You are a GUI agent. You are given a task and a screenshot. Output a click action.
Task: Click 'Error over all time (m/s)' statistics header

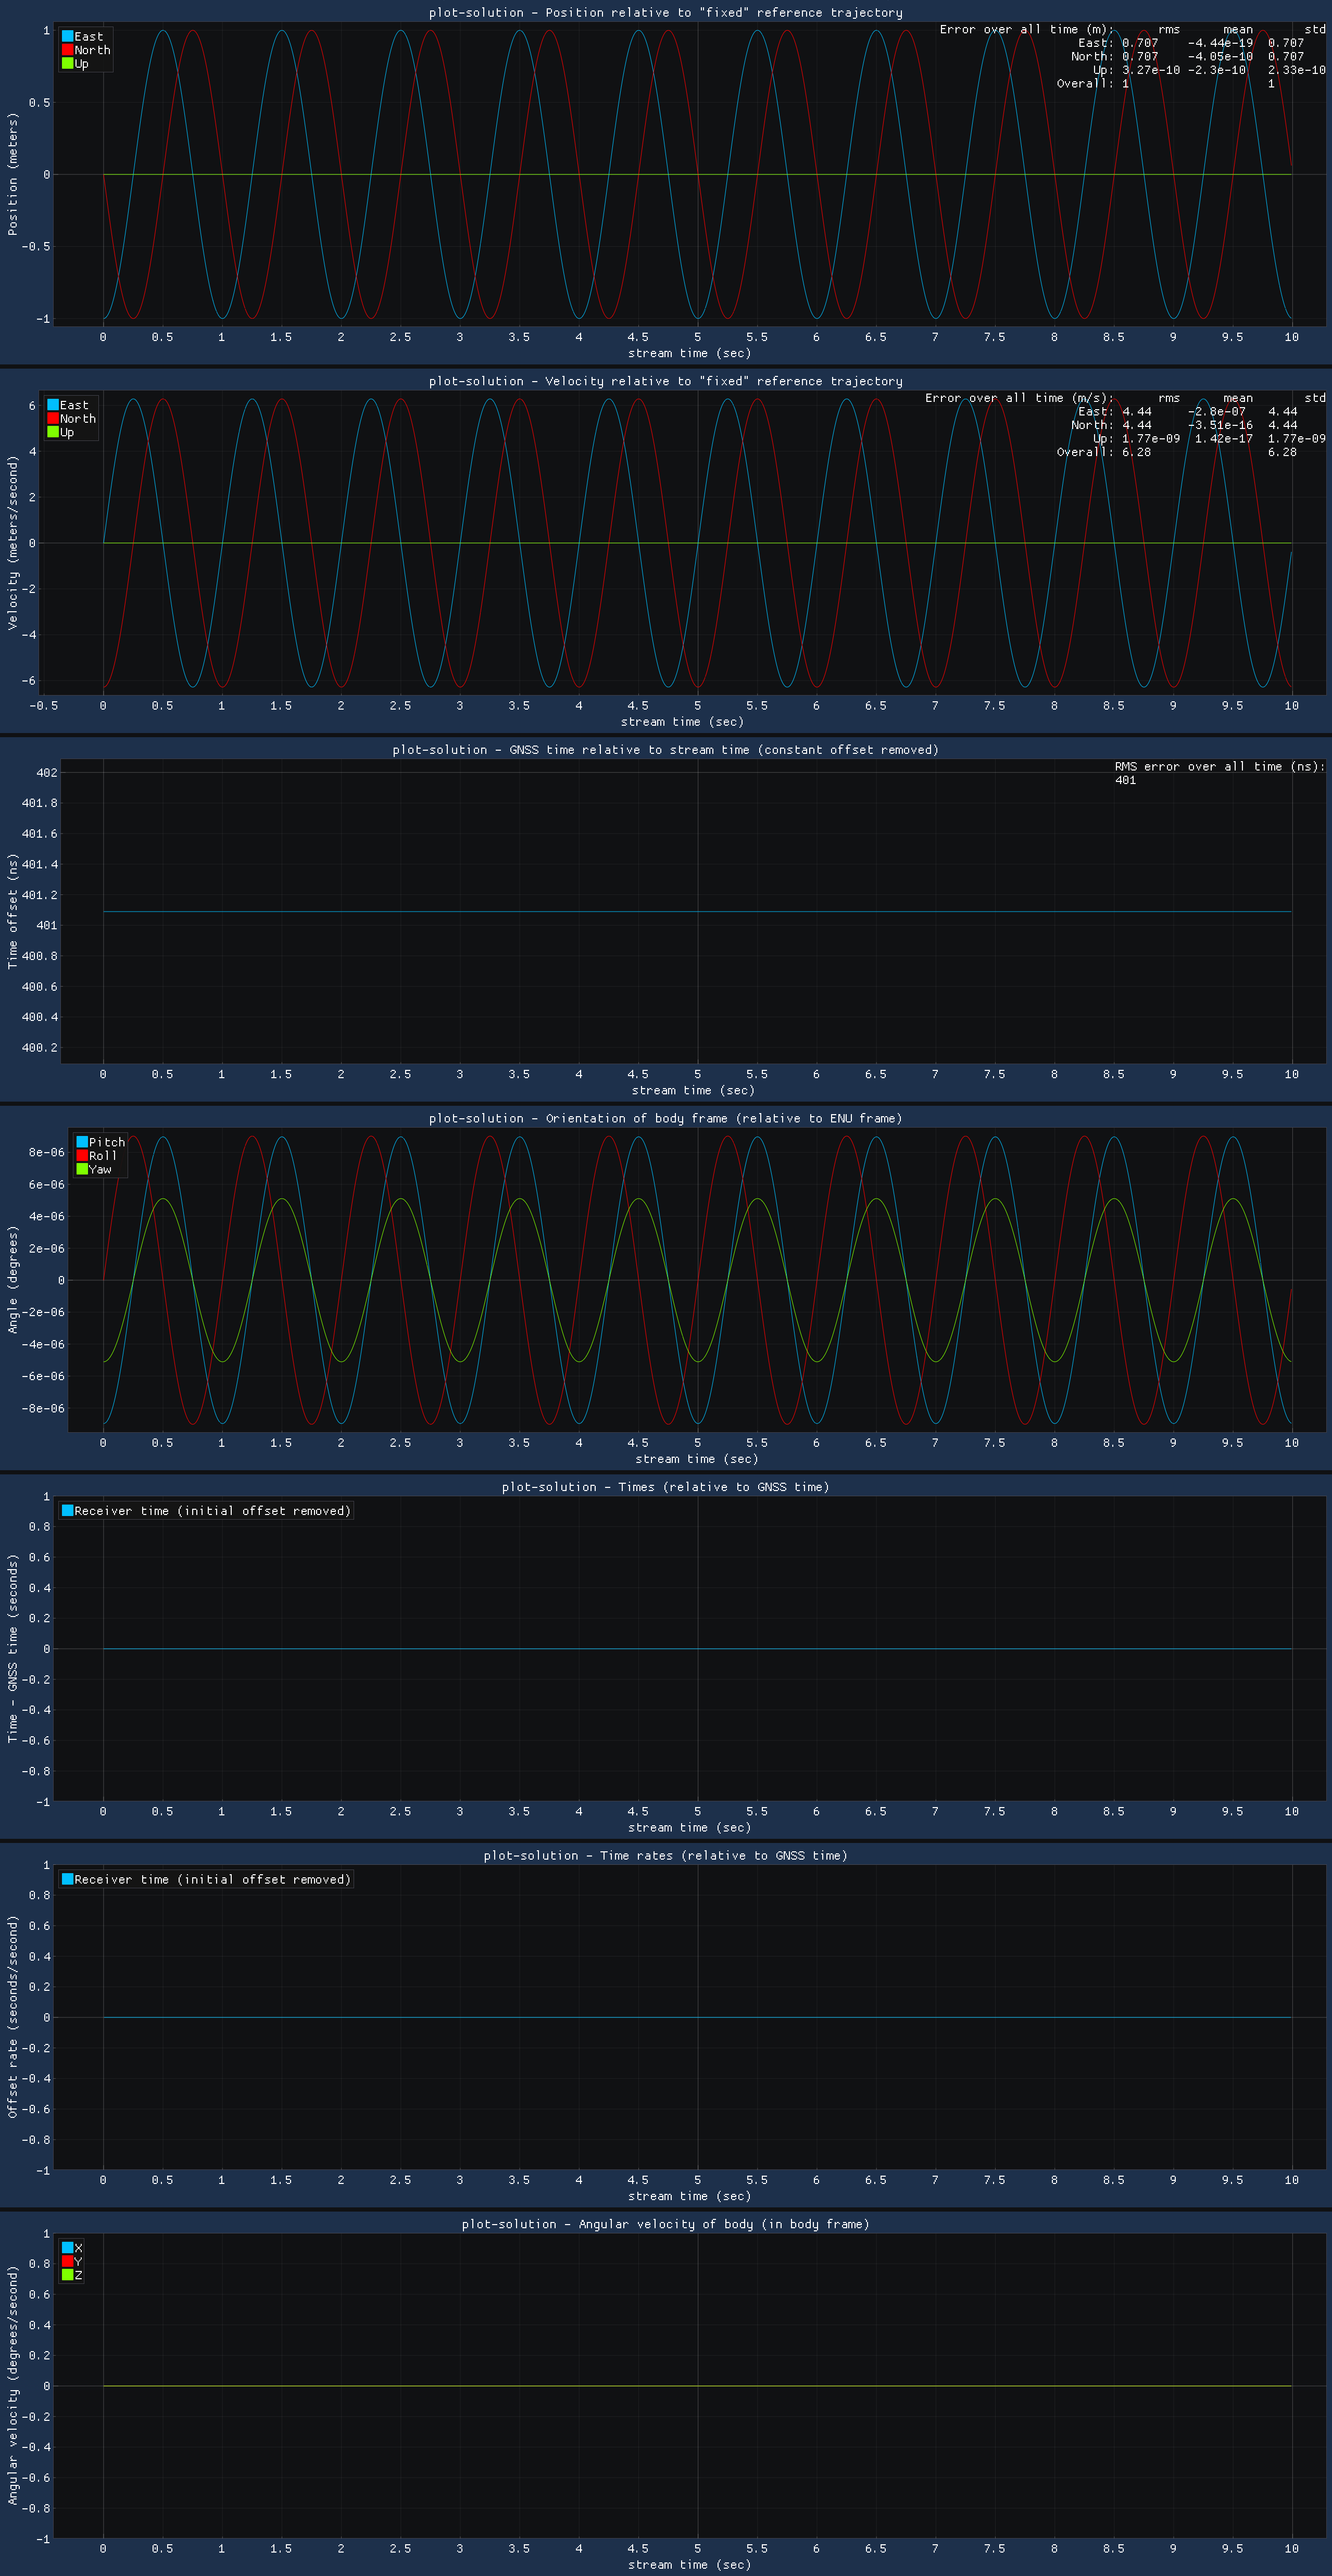pyautogui.click(x=1019, y=398)
